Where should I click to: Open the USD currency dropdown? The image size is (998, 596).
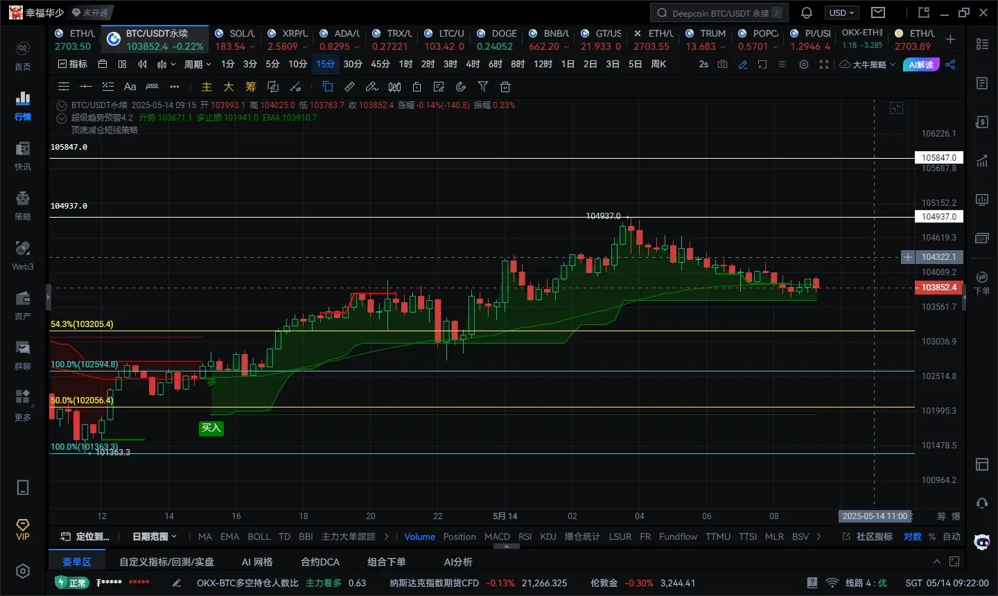click(842, 12)
